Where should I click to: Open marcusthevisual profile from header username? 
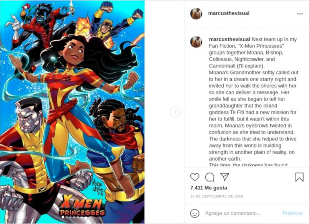click(x=229, y=13)
